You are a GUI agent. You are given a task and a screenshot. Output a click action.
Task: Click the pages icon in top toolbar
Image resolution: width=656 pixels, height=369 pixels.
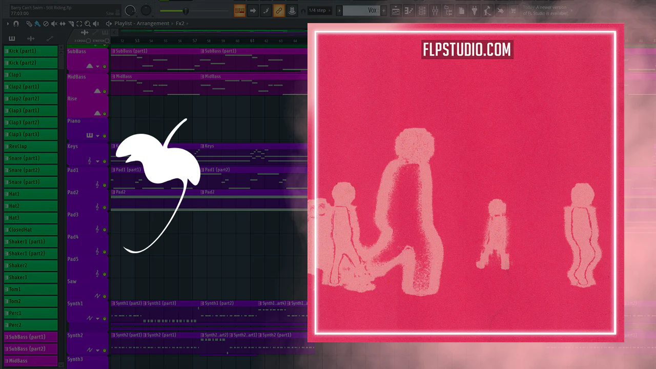pos(461,10)
